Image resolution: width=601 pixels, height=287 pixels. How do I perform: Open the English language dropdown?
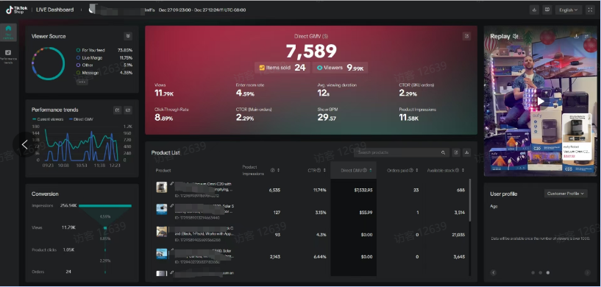(569, 10)
